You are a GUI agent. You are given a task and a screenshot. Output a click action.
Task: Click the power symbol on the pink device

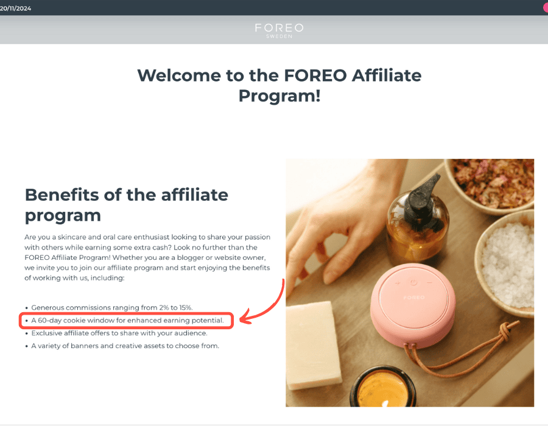[x=414, y=282]
